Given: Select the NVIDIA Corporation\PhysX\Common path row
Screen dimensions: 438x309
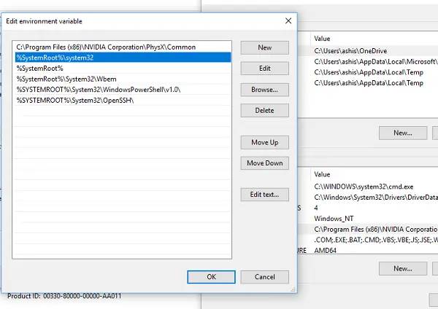Looking at the screenshot, I should [x=123, y=47].
